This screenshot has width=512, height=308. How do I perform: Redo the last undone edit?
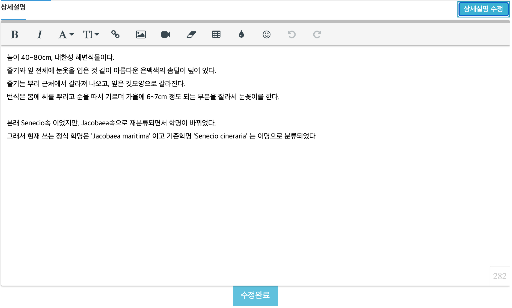click(x=317, y=34)
